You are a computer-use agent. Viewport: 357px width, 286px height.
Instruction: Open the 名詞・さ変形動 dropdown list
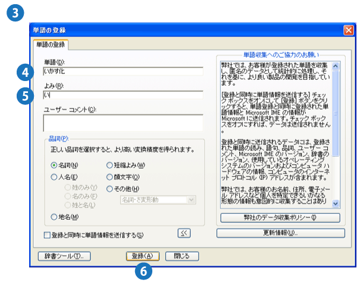191,200
